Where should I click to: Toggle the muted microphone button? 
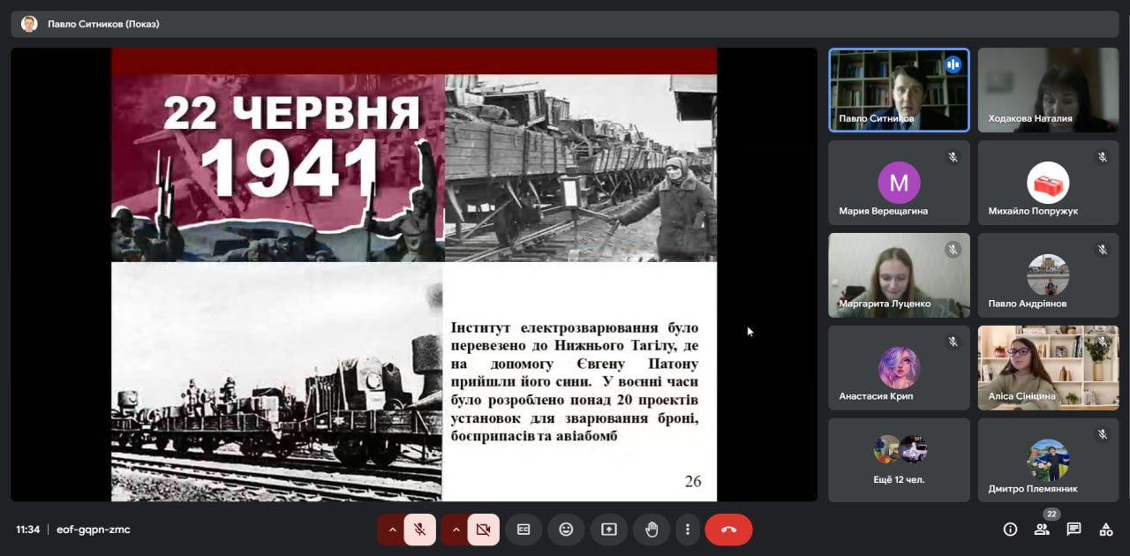[420, 530]
